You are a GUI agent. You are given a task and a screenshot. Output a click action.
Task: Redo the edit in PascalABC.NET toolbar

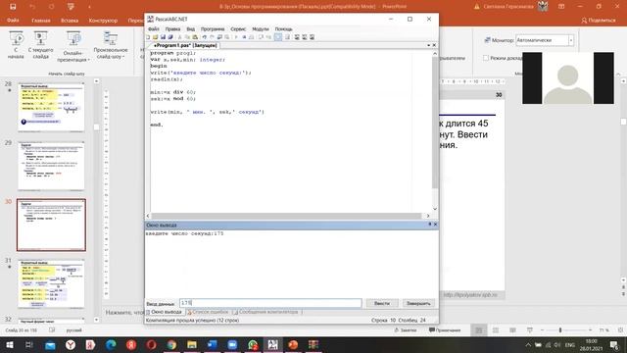click(212, 37)
